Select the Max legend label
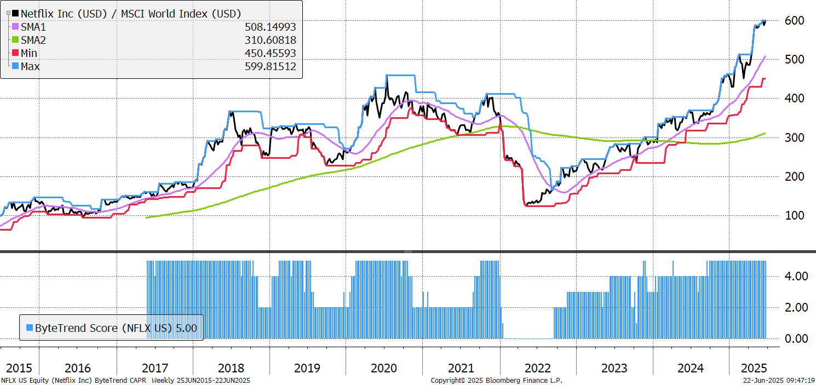Screen dimensions: 816x385 [31, 66]
